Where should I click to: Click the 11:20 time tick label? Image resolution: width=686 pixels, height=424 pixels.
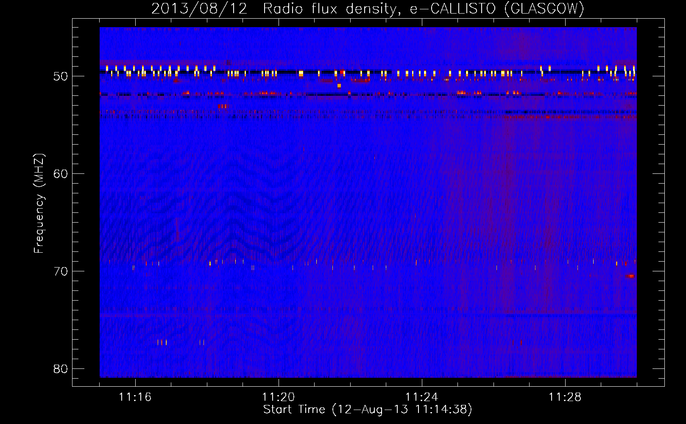(x=279, y=397)
